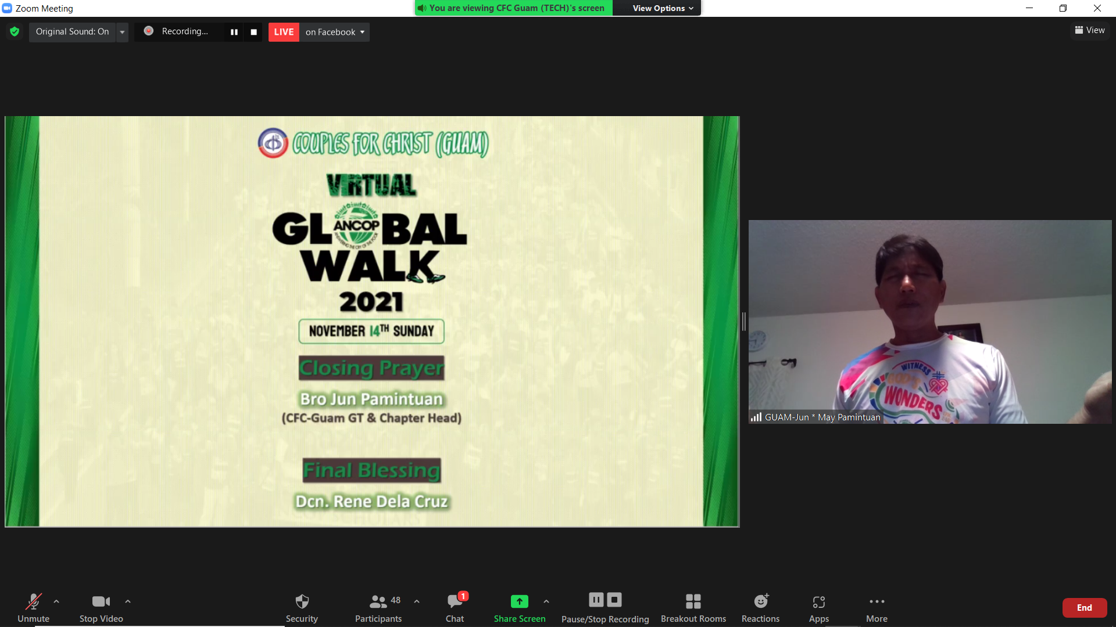Viewport: 1116px width, 627px height.
Task: Click the green Share Screen icon
Action: [x=519, y=601]
